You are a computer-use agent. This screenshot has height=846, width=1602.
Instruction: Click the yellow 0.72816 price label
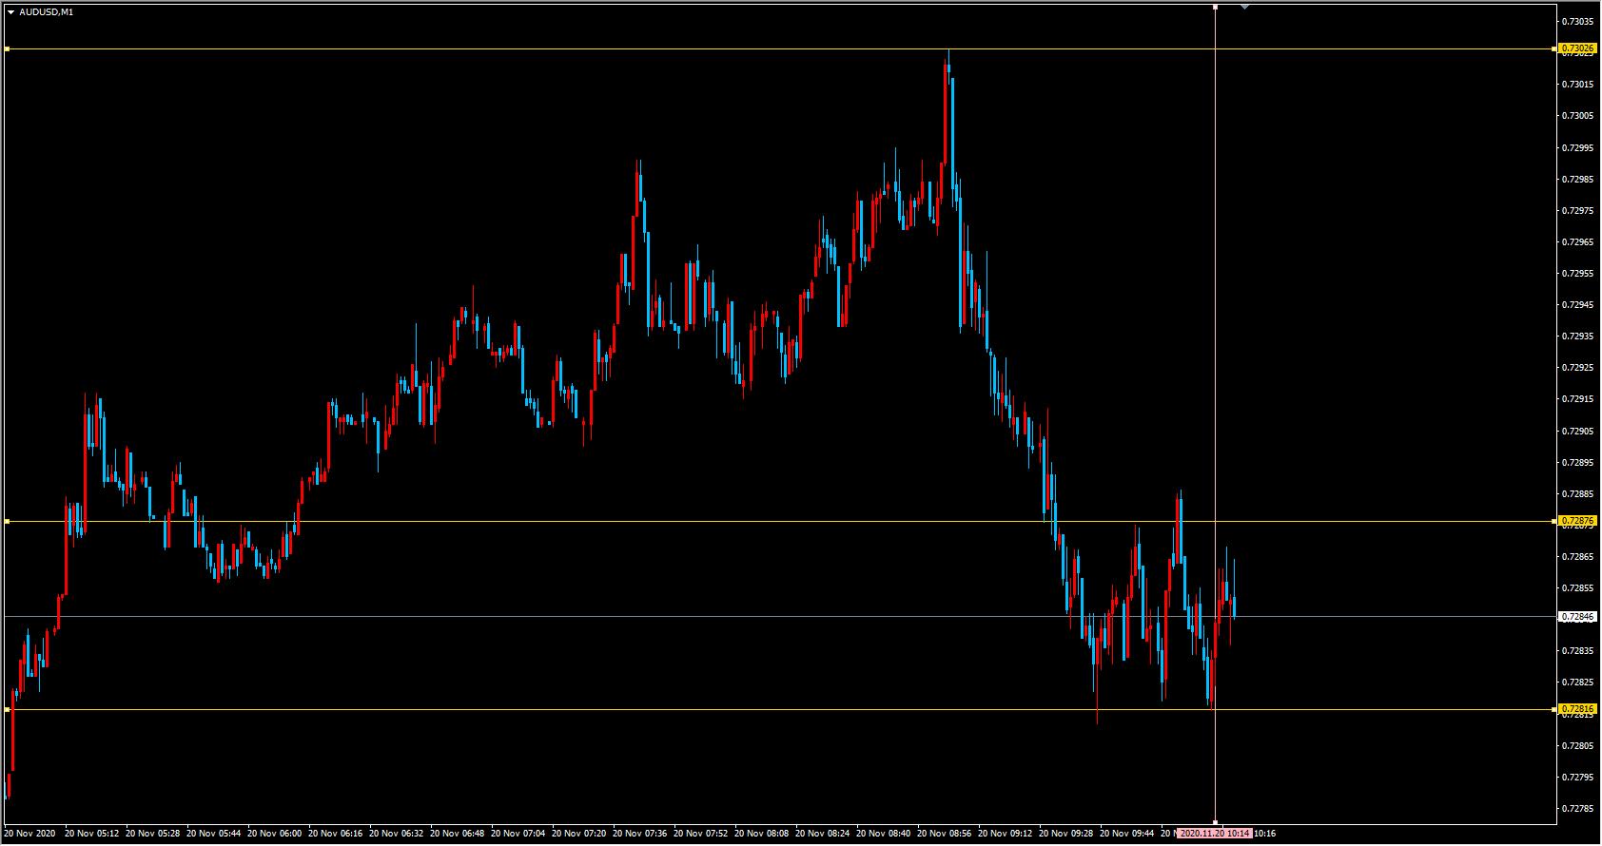tap(1578, 709)
